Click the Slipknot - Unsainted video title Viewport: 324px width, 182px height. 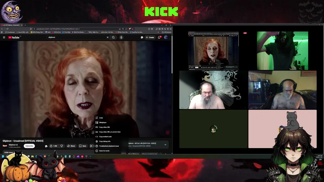[23, 141]
